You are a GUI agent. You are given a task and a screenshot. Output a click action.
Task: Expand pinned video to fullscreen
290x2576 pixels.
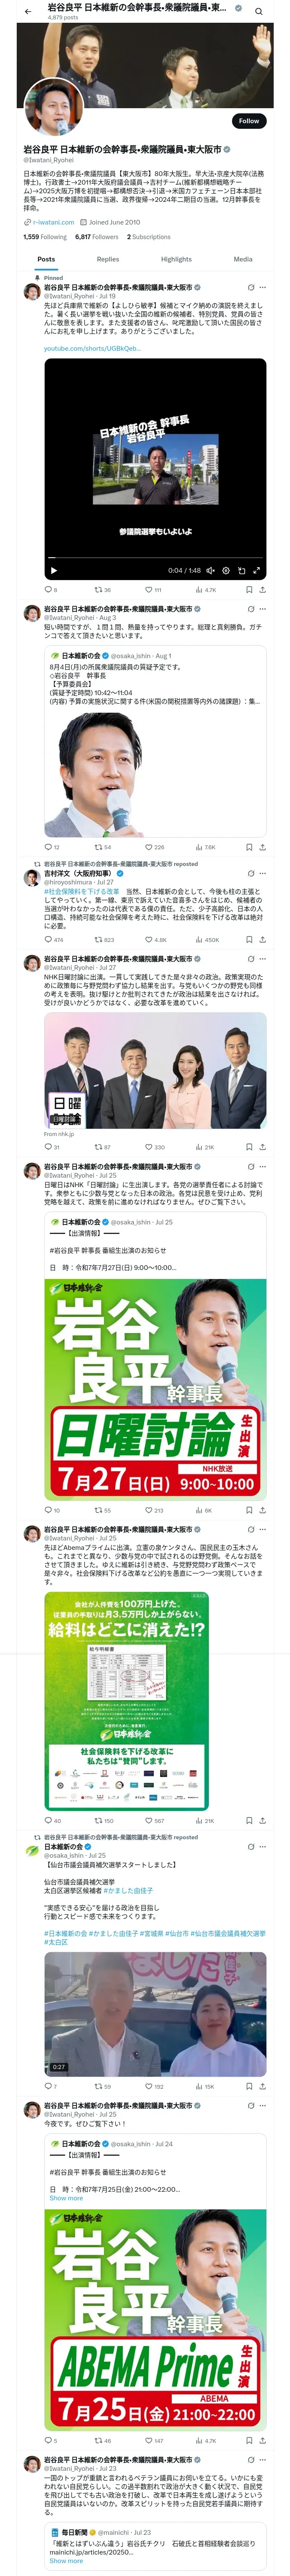pos(256,570)
